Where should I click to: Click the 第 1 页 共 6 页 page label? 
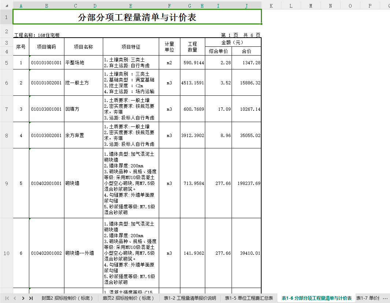(241, 35)
